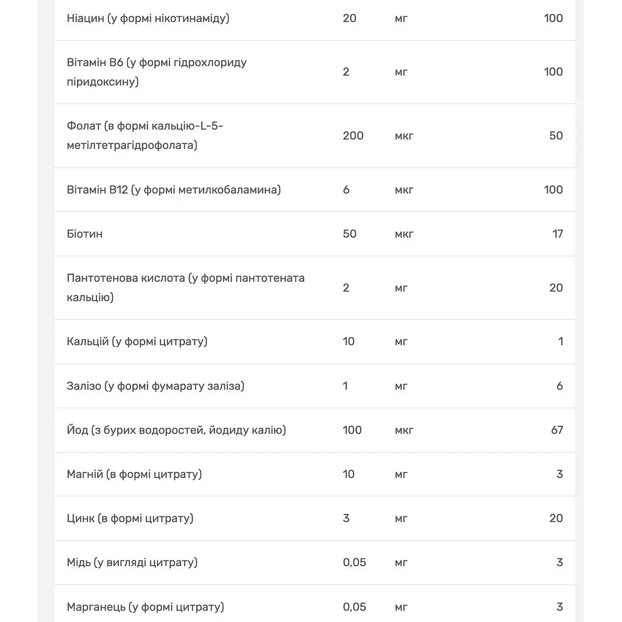Click the Залізо фумарату заліза row label

155,386
